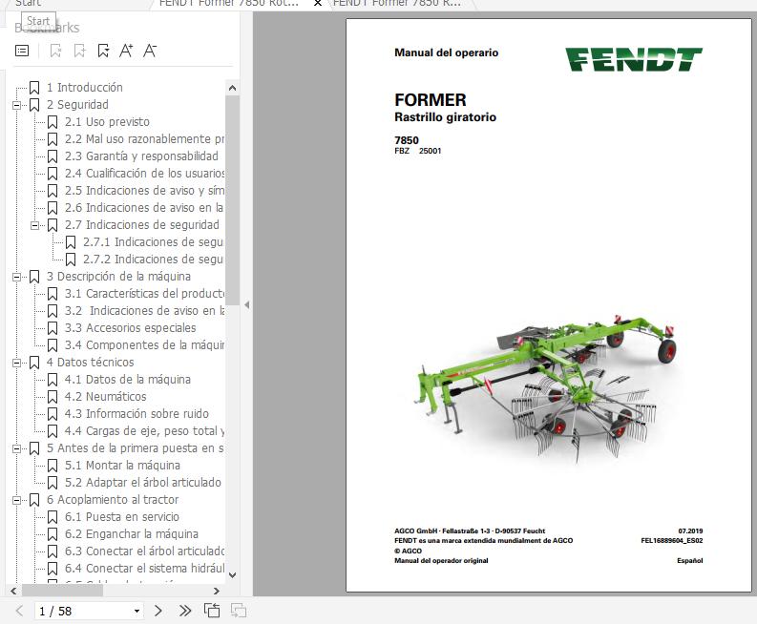Click the add new bookmark icon
This screenshot has width=757, height=624.
point(79,51)
